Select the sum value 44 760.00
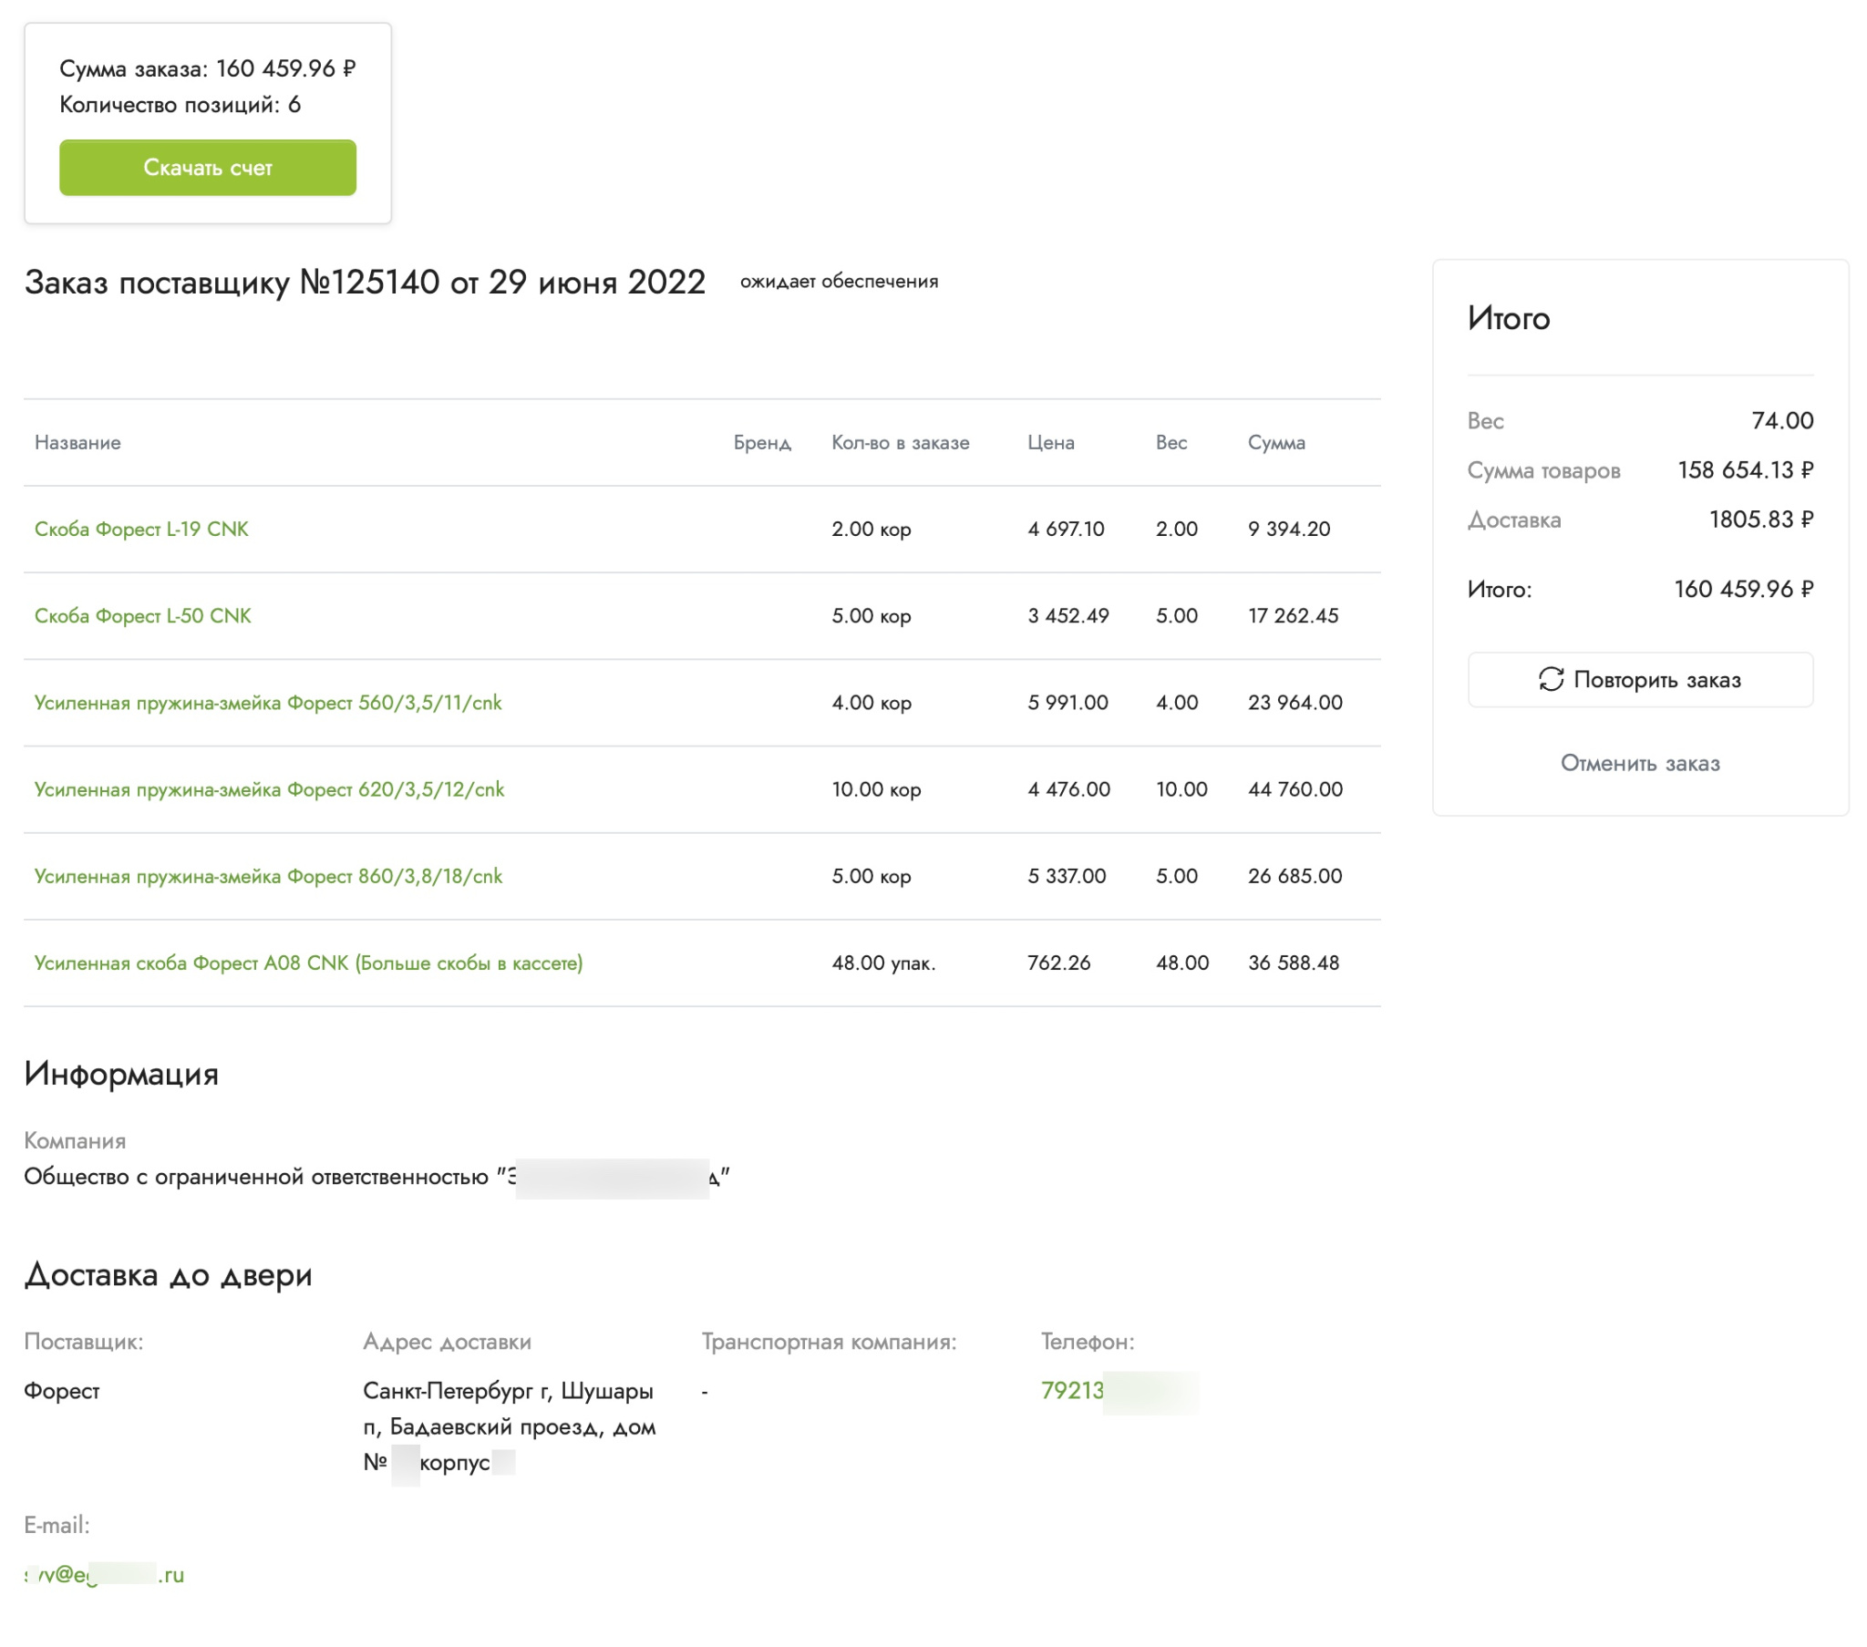1867x1647 pixels. [x=1295, y=789]
